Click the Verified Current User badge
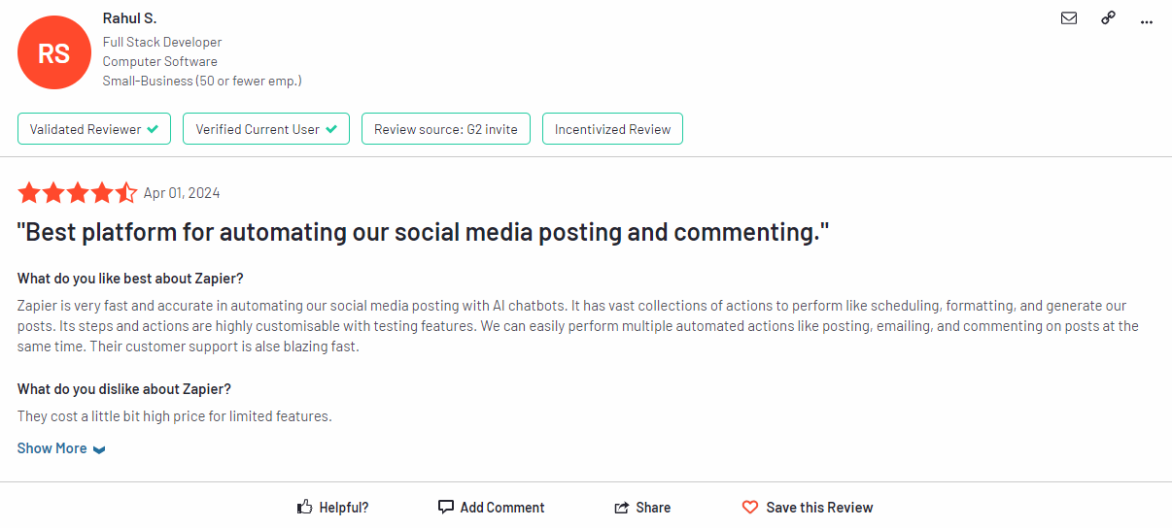The height and width of the screenshot is (528, 1172). pyautogui.click(x=266, y=129)
